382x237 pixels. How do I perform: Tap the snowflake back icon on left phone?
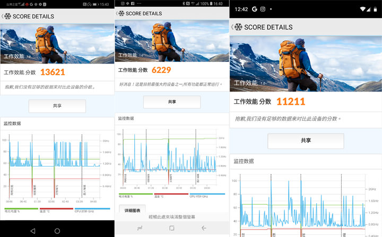tap(7, 16)
